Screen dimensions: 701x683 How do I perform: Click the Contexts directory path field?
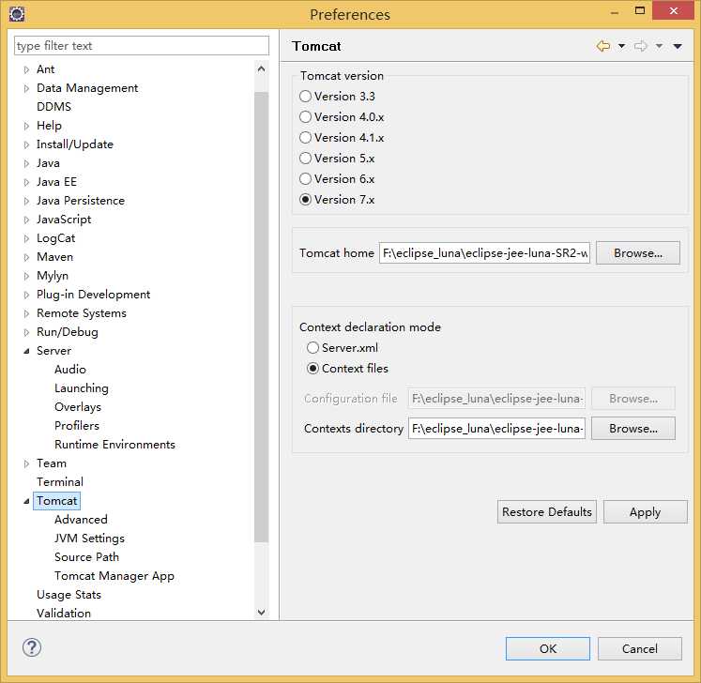(496, 429)
